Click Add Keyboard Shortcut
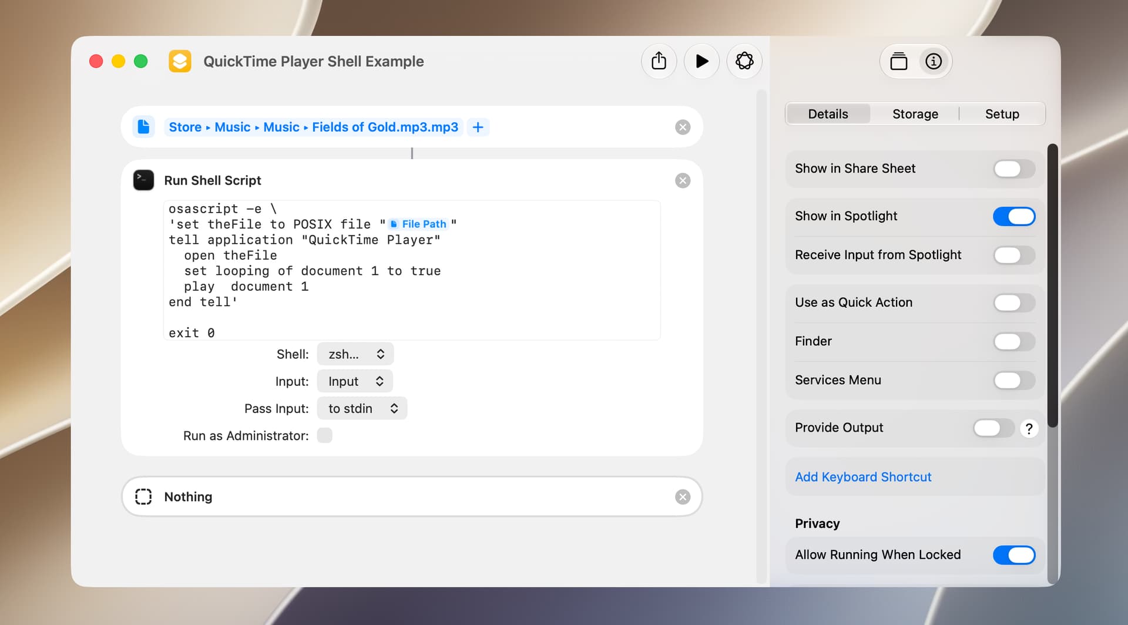The width and height of the screenshot is (1128, 625). 863,477
